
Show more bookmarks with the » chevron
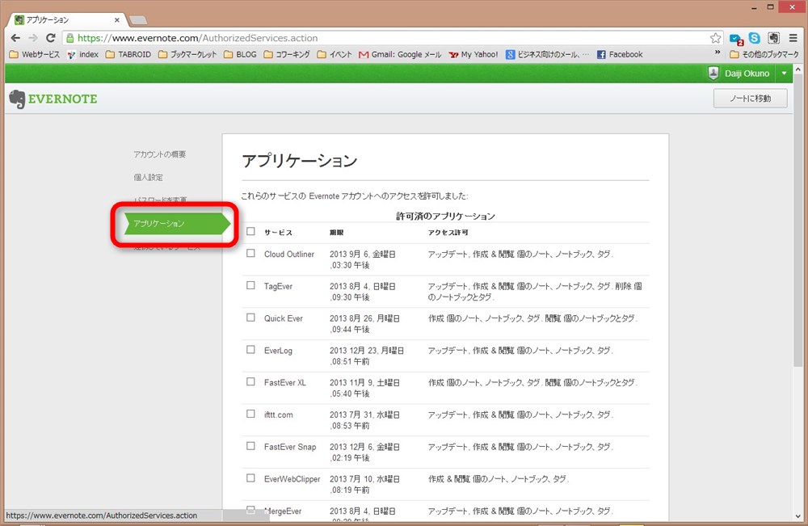(x=718, y=53)
